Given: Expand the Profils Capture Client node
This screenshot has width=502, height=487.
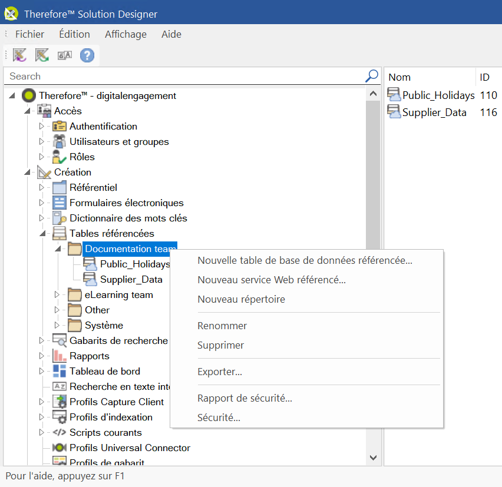Looking at the screenshot, I should tap(41, 402).
